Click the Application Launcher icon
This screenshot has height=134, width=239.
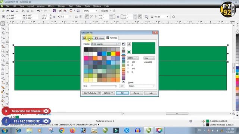(71, 11)
